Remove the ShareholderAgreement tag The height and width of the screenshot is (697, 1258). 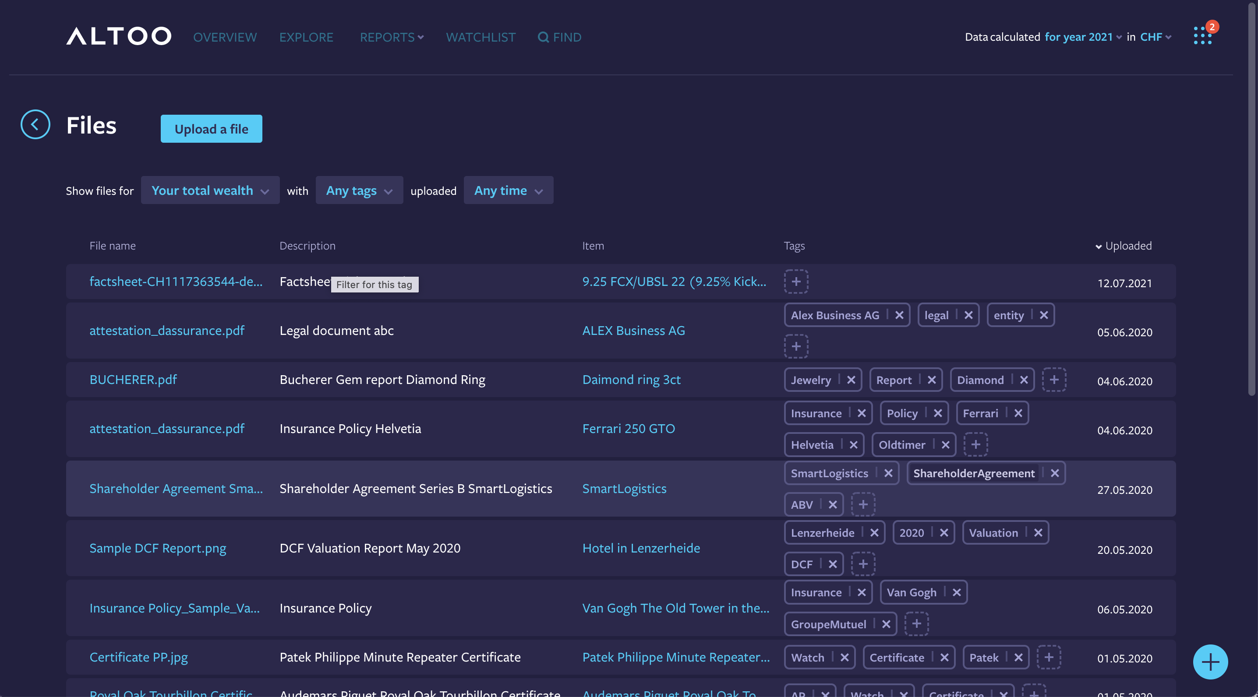[x=1054, y=473]
